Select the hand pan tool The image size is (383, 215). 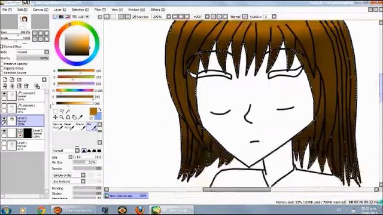[74, 118]
